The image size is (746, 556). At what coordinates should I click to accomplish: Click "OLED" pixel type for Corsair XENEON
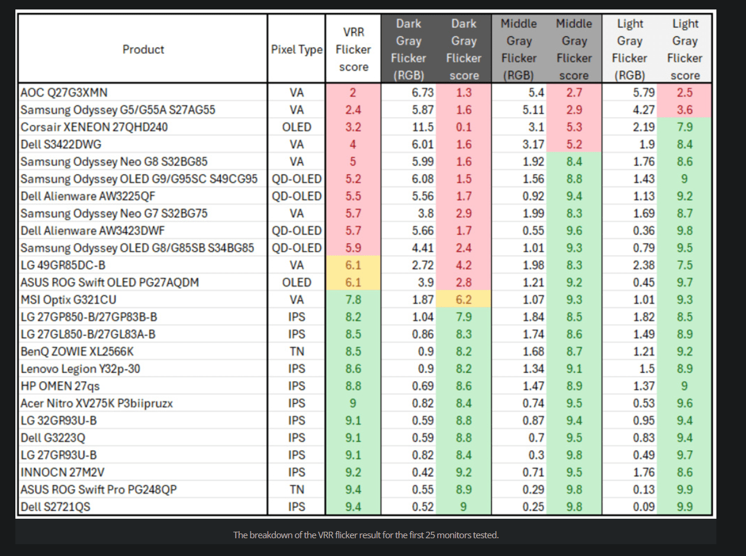pyautogui.click(x=297, y=127)
